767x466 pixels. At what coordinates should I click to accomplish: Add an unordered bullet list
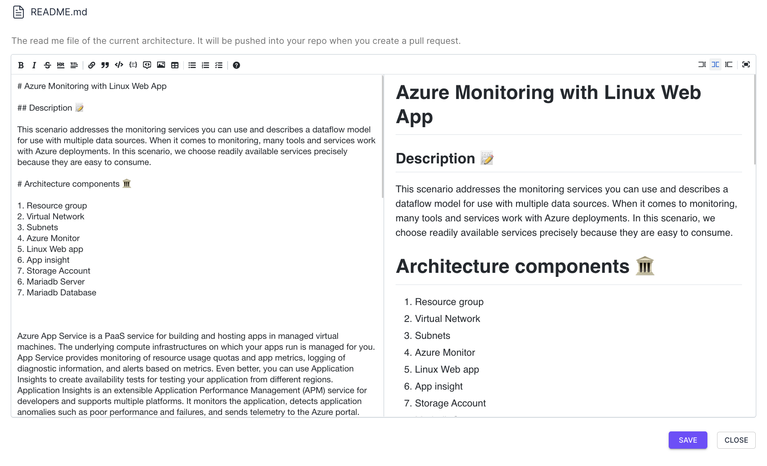[192, 65]
